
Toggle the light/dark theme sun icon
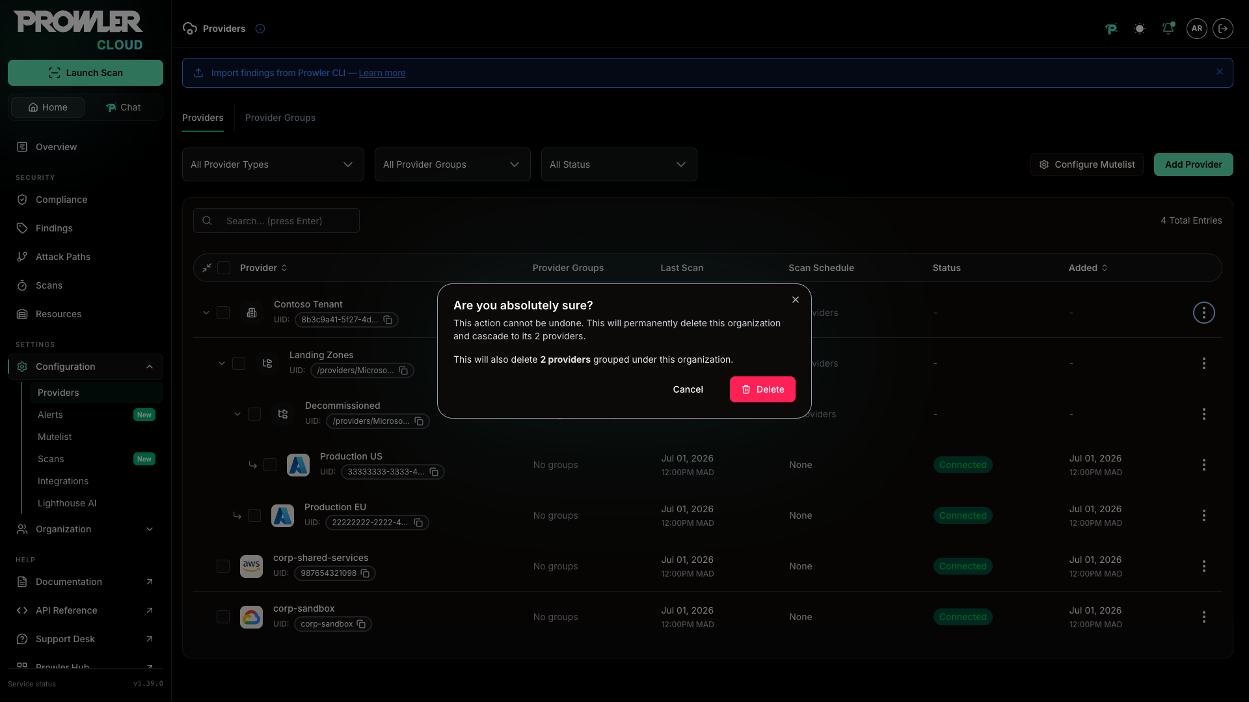tap(1140, 29)
